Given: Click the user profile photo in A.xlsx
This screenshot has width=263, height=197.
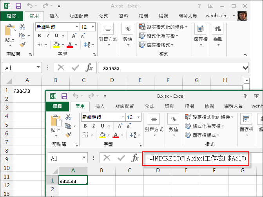Looking at the screenshot, I should pyautogui.click(x=242, y=16).
